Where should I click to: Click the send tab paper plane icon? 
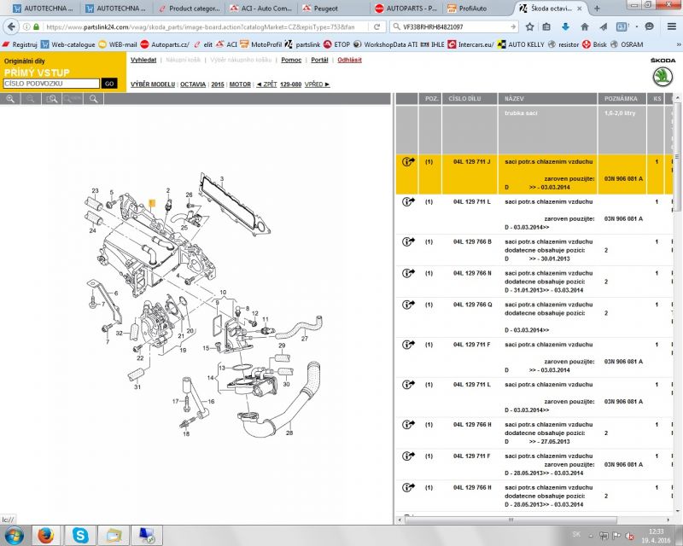(x=604, y=26)
